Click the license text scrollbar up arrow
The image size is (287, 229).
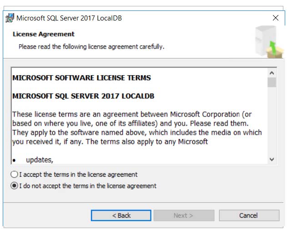click(x=272, y=73)
